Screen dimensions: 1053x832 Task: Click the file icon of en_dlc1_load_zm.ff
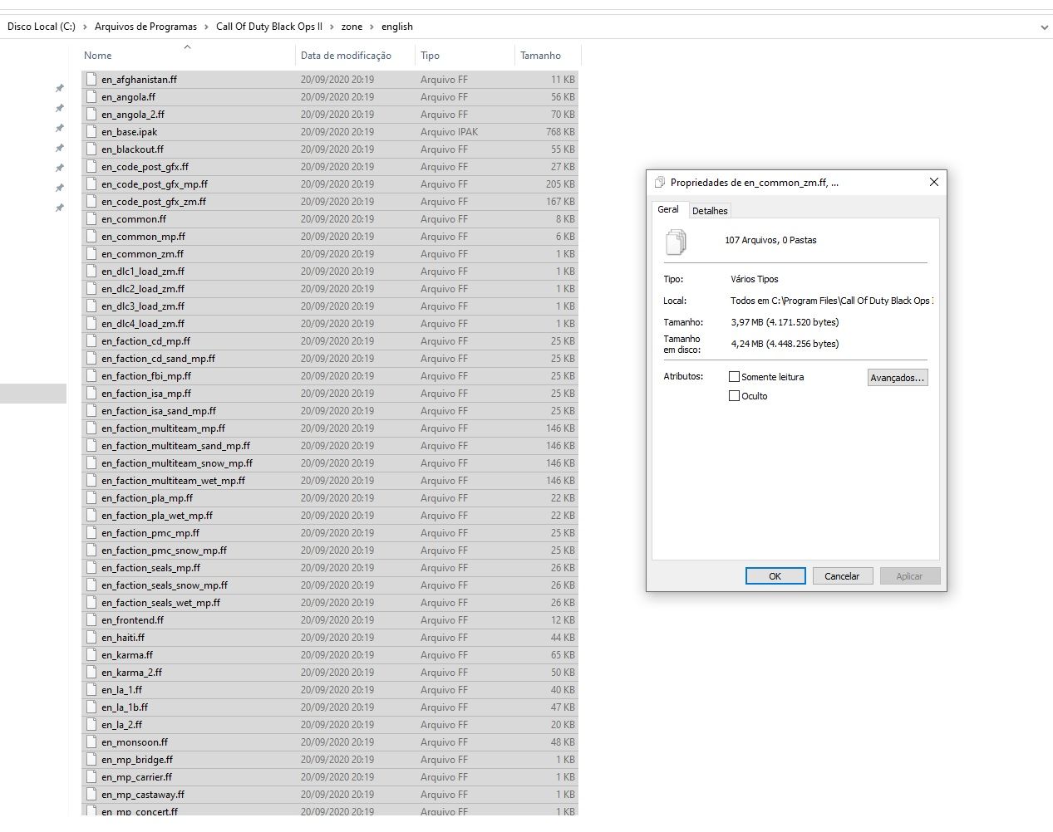click(91, 272)
